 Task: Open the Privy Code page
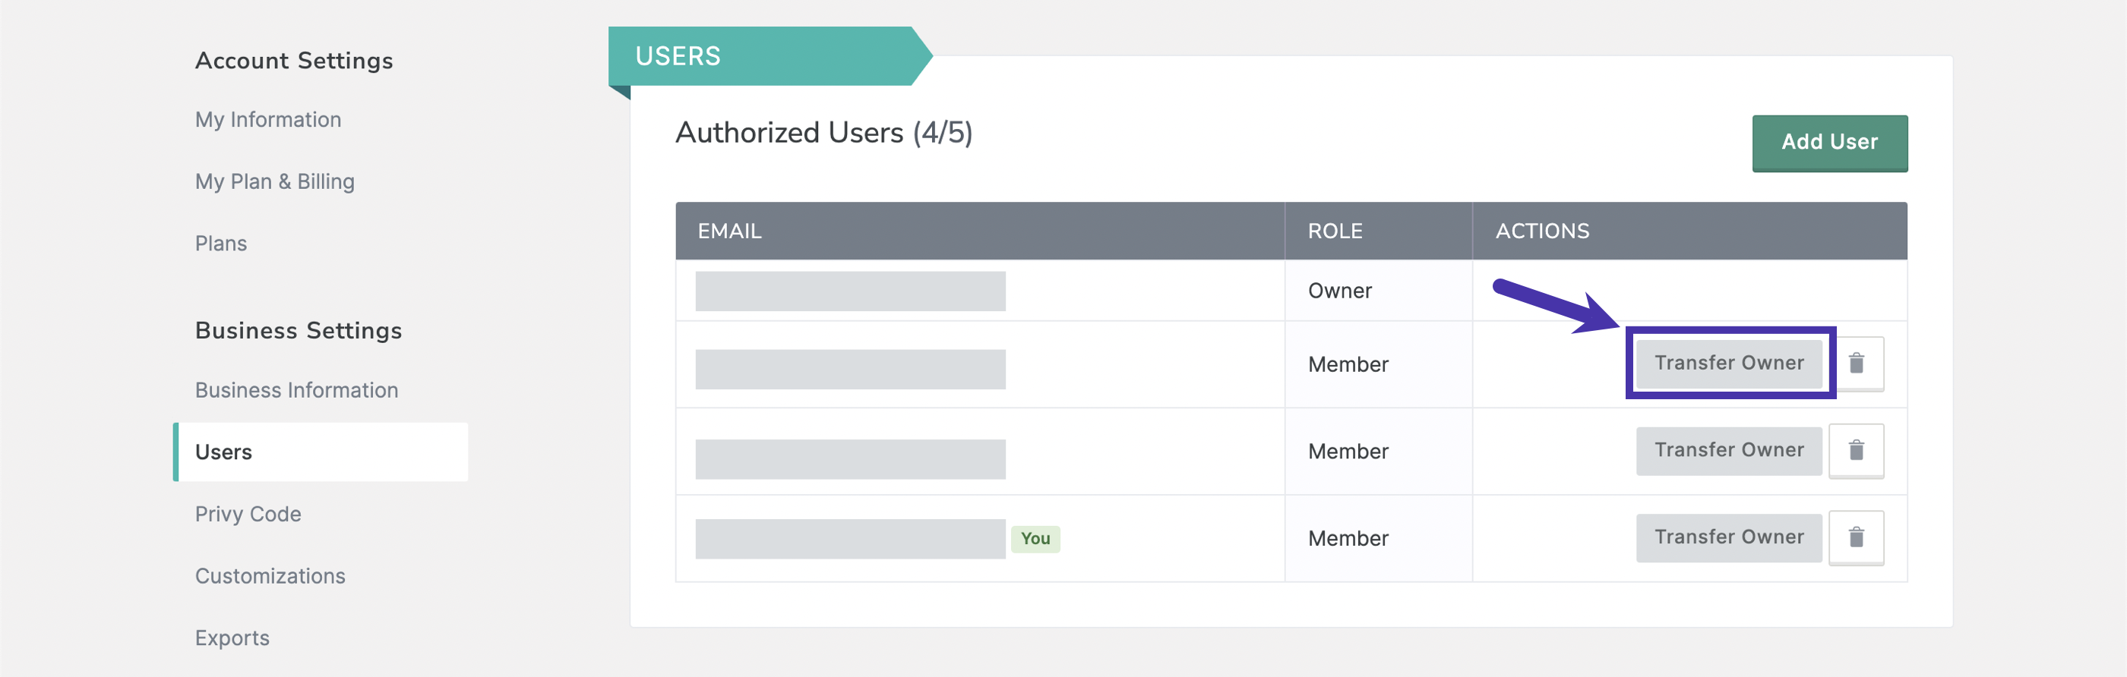pos(248,514)
